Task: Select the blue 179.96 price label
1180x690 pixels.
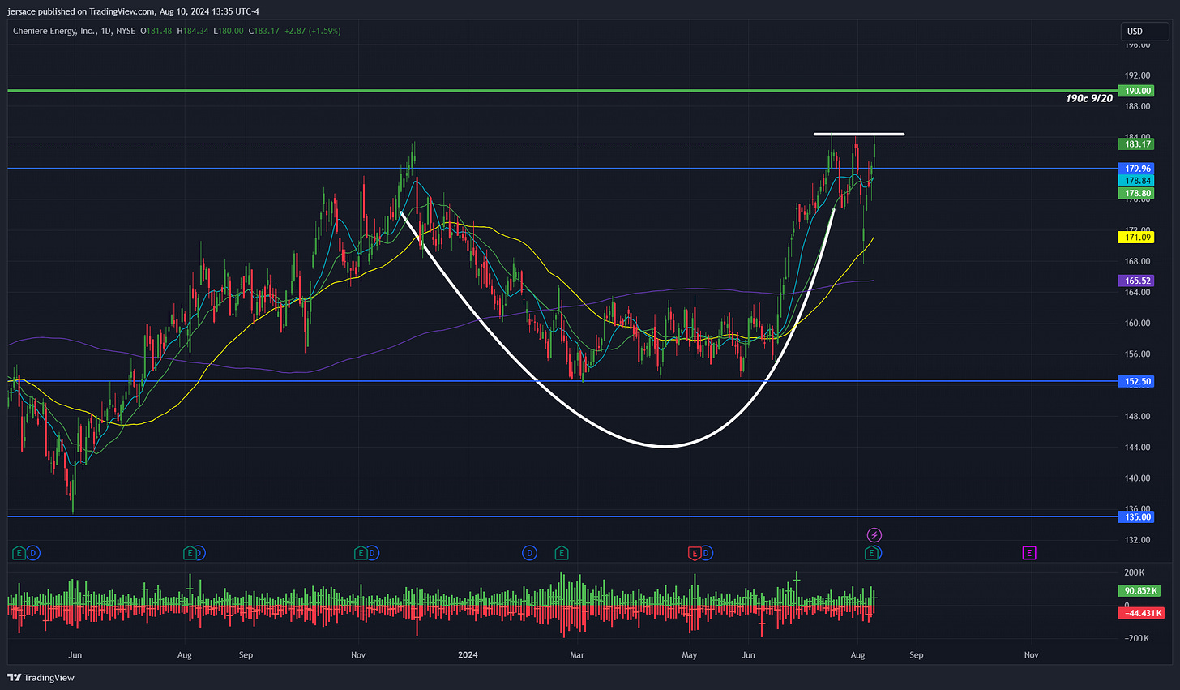Action: (1137, 169)
